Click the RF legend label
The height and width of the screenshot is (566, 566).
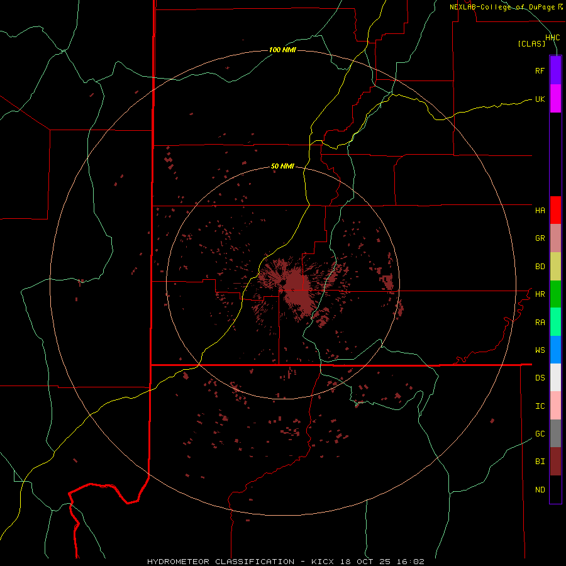[540, 70]
